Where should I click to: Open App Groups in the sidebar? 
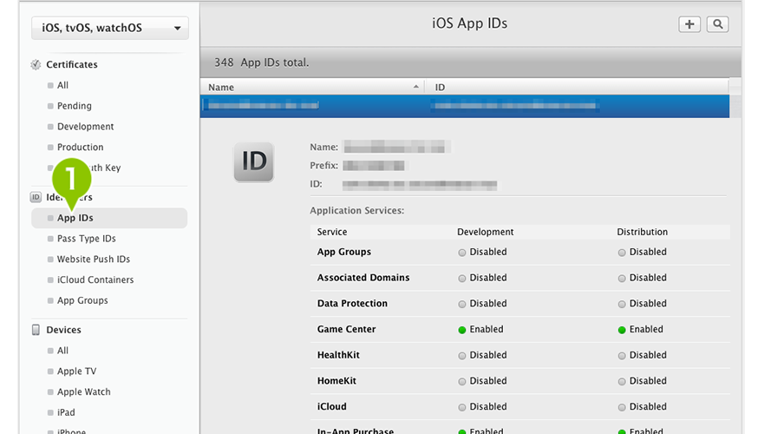pos(82,300)
